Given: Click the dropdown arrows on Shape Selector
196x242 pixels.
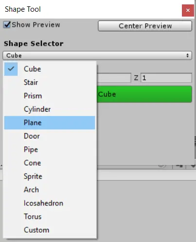Looking at the screenshot, I should [187, 56].
